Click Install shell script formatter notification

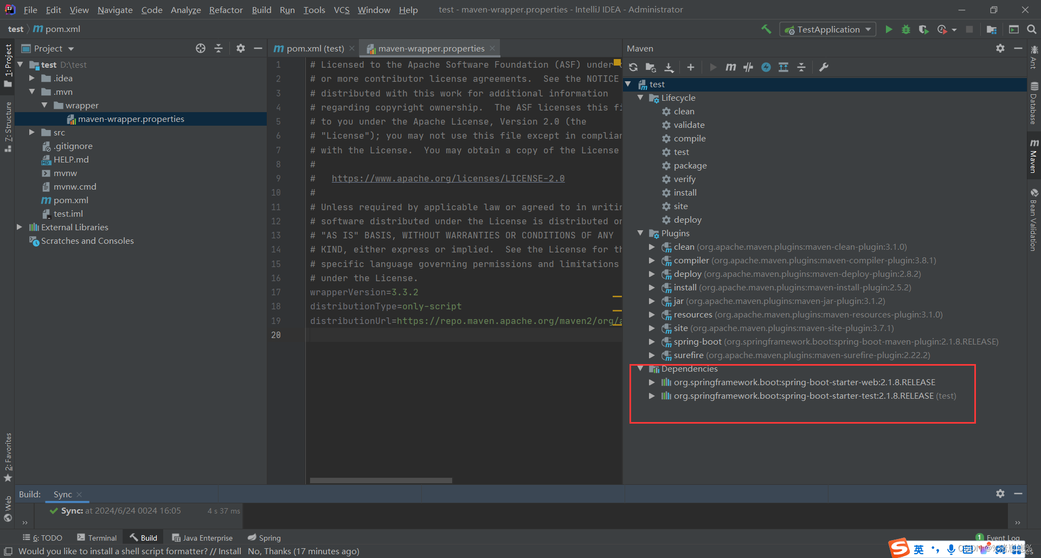230,551
